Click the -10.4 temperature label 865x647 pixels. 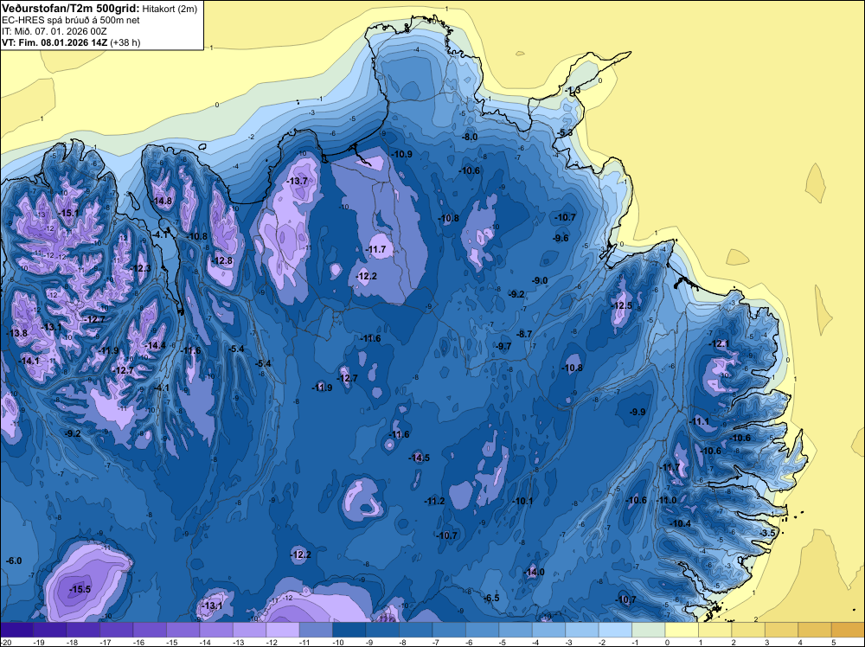click(681, 523)
